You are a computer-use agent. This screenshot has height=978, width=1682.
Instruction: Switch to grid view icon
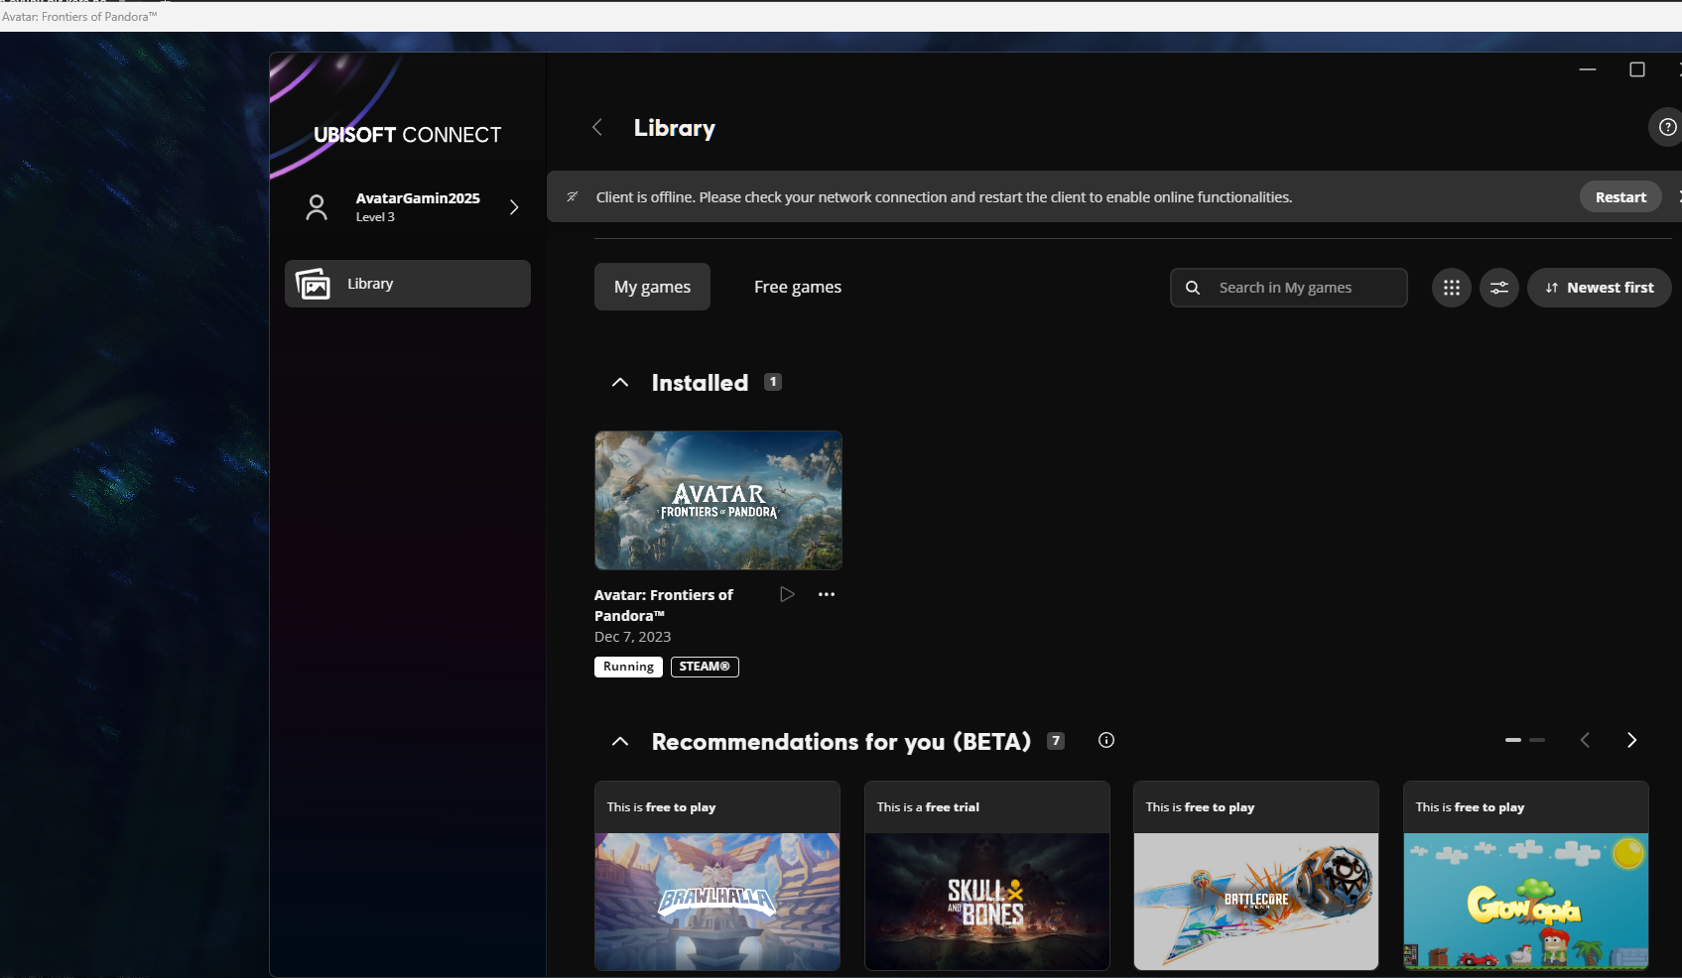[1451, 288]
